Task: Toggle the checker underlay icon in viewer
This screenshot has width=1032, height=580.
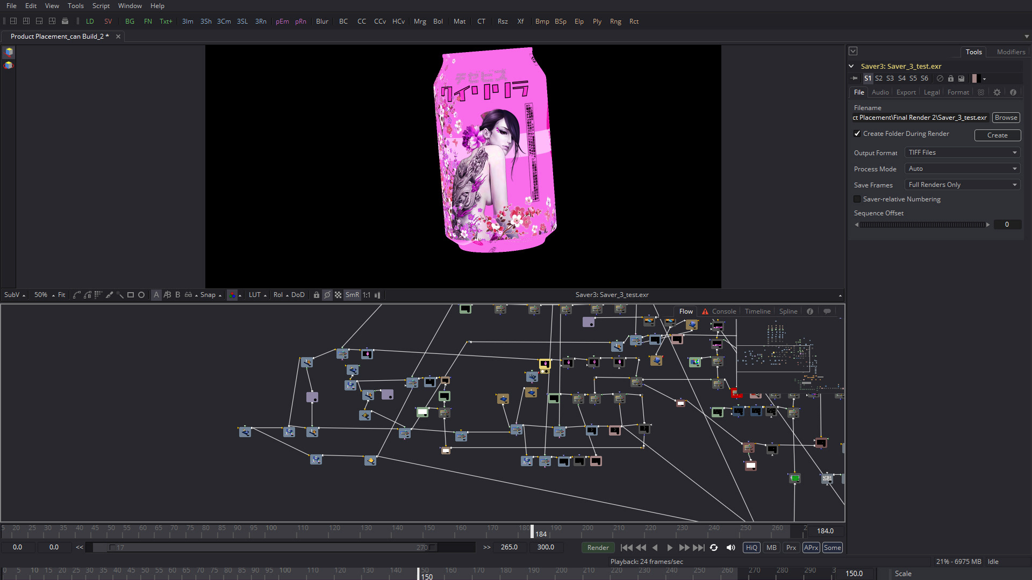Action: 338,295
